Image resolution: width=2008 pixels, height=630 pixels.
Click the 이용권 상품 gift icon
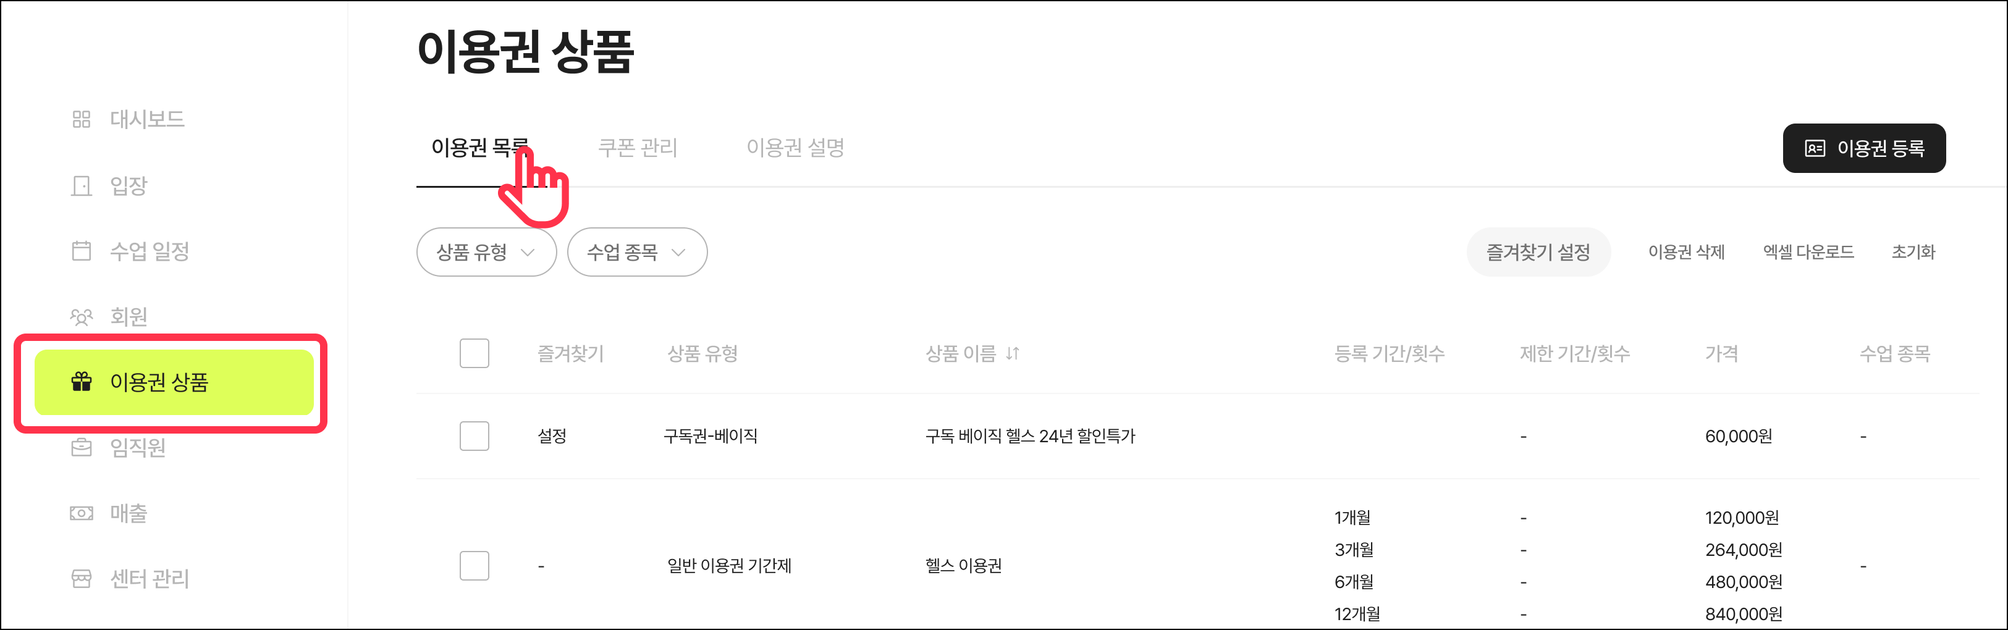pyautogui.click(x=81, y=382)
